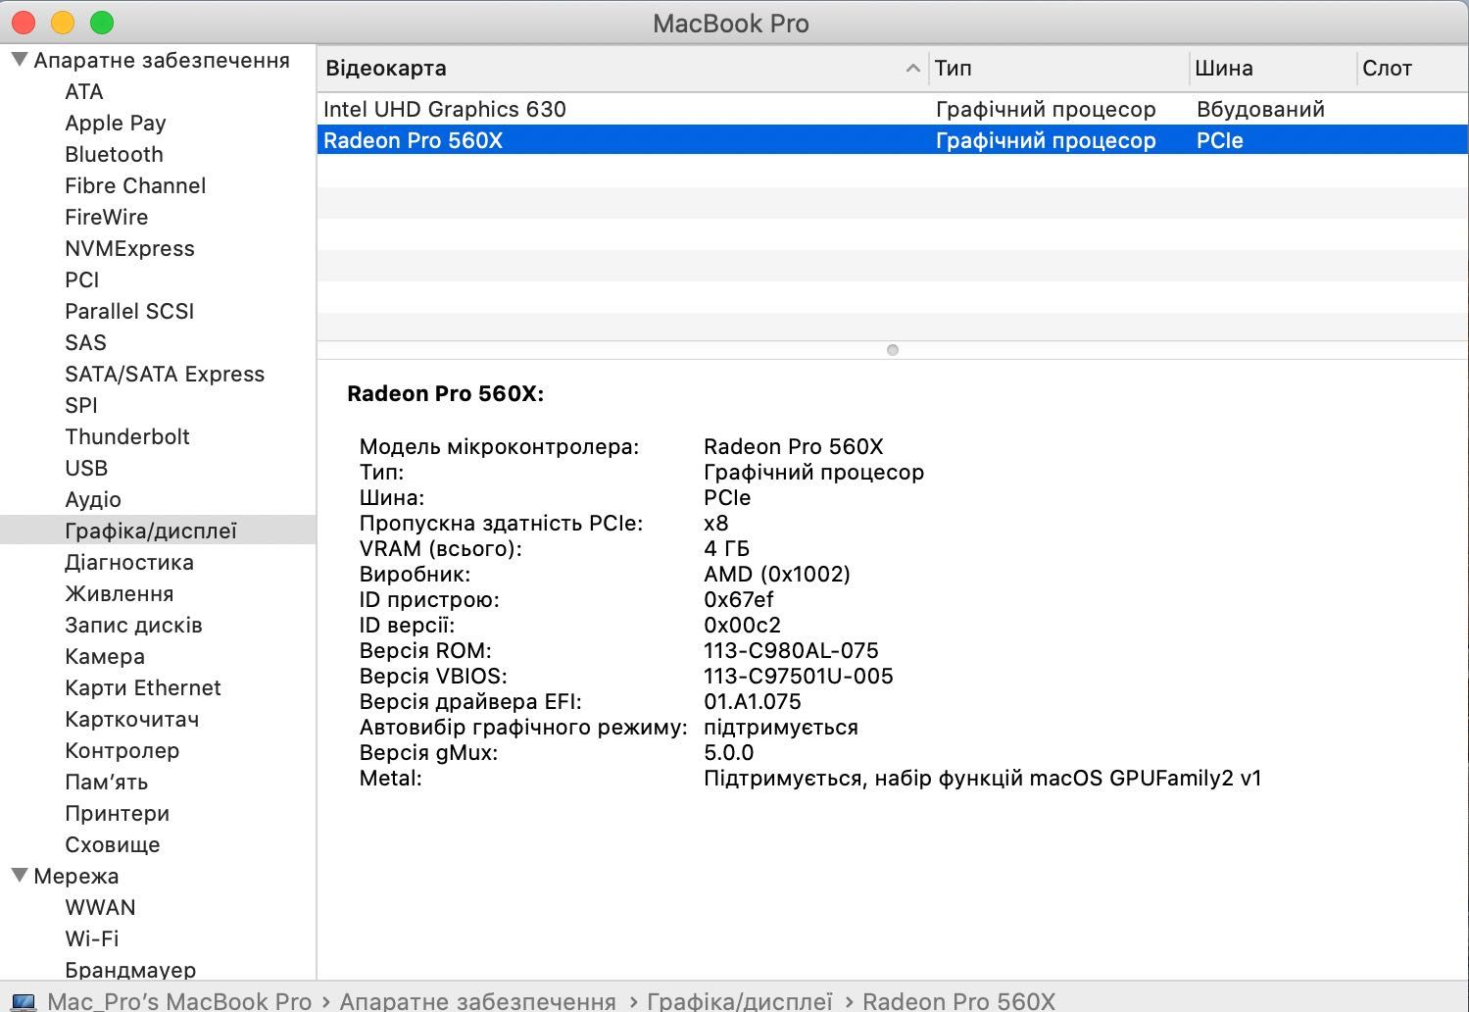Open WWAN network entry
1469x1012 pixels.
(x=100, y=907)
